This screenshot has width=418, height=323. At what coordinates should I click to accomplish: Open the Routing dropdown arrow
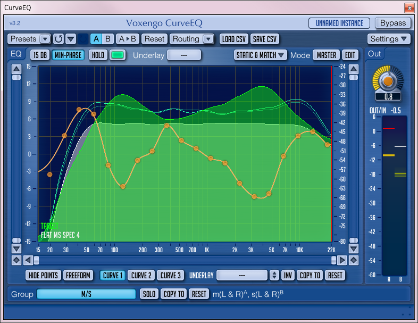[x=208, y=39]
